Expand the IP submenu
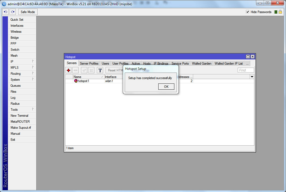 pyautogui.click(x=22, y=62)
